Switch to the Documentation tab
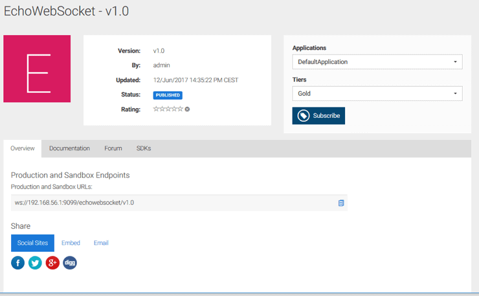 pos(69,148)
